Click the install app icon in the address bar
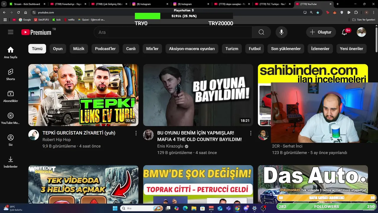Viewport: 378px width, 213px height. coord(305,12)
